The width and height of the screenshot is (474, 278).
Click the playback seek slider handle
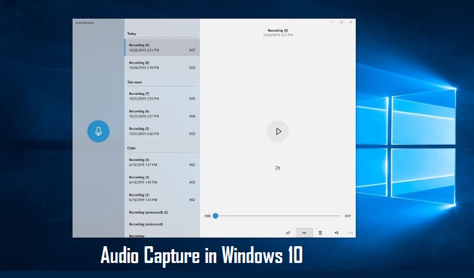point(216,216)
